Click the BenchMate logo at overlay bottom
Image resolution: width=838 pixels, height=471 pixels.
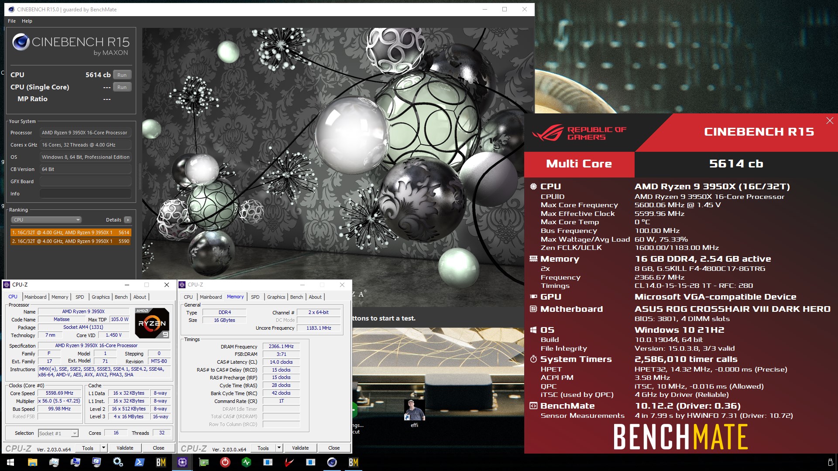coord(680,437)
